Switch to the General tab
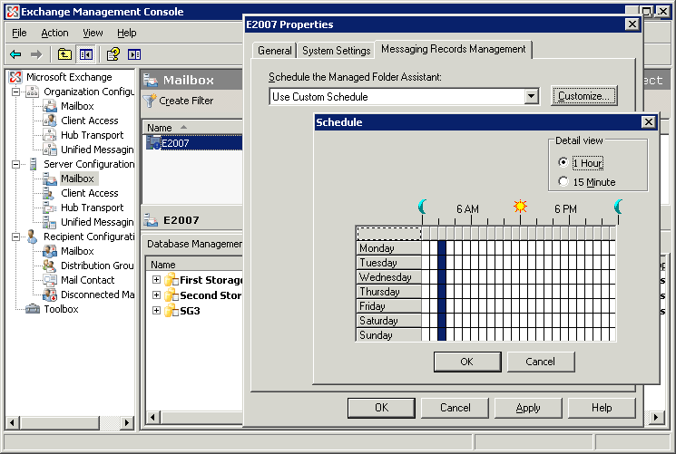676x454 pixels. click(x=275, y=51)
